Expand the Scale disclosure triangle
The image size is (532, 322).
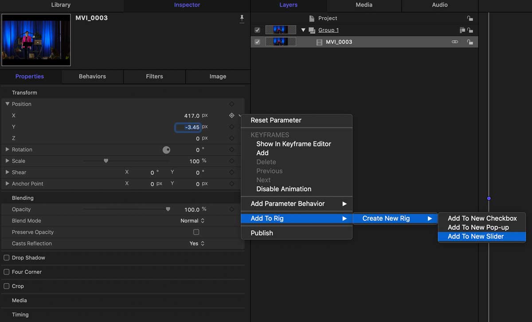[7, 161]
